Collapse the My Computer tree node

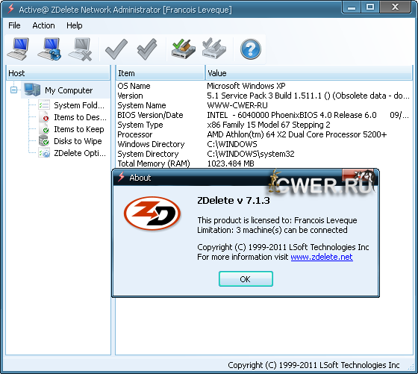[x=13, y=90]
